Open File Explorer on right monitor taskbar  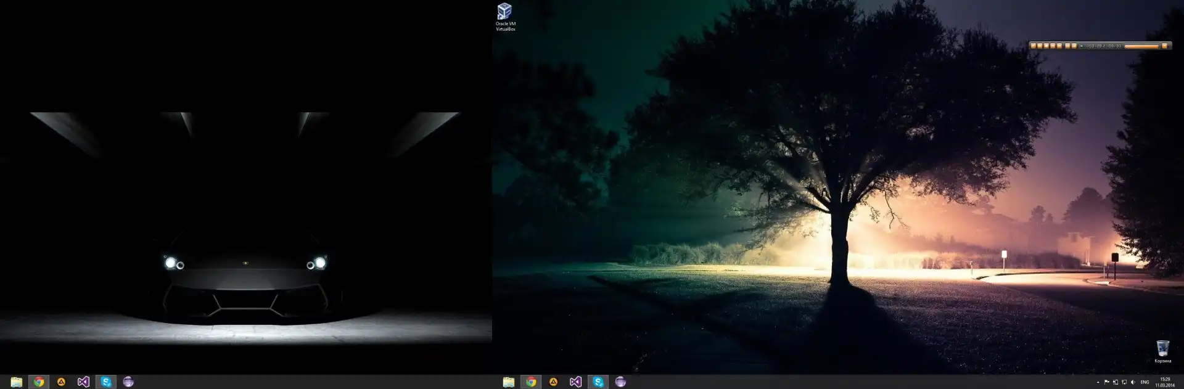click(509, 382)
